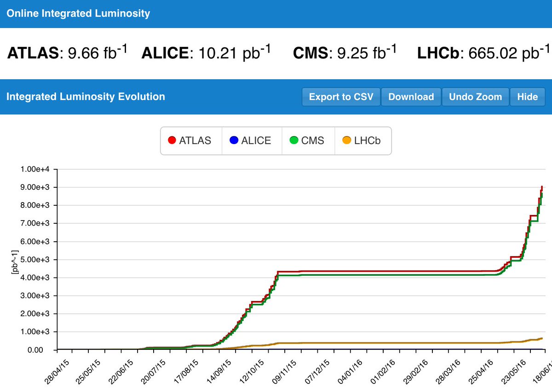The height and width of the screenshot is (389, 552).
Task: Click the red ATLAS legend dot
Action: [x=172, y=141]
